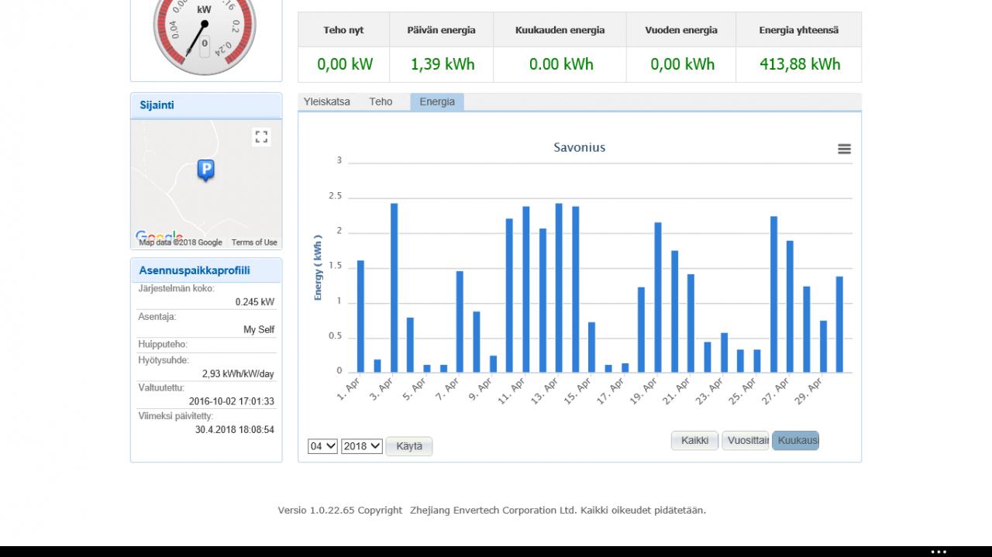Click the 2,93 kWh/kW/day efficiency value
Screen dimensions: 992x557
pyautogui.click(x=238, y=373)
